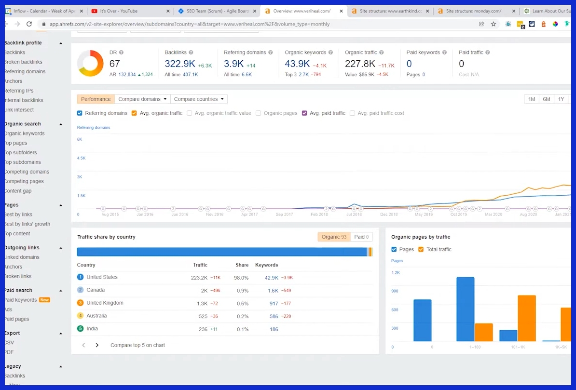This screenshot has height=390, width=576.
Task: Click tallest blue bar for 1–100 range
Action: 466,309
